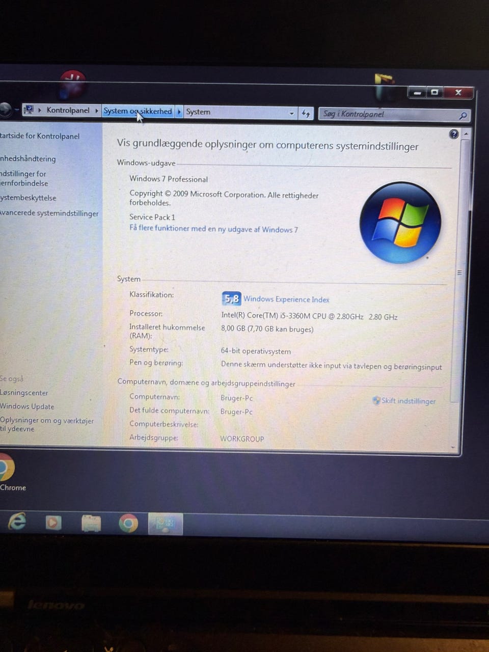Image resolution: width=489 pixels, height=652 pixels.
Task: Minimize the System window
Action: [418, 93]
